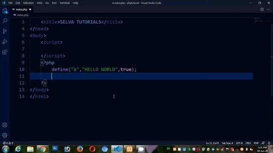273x153 pixels.
Task: Click the </script> closing tag
Action: tap(53, 56)
